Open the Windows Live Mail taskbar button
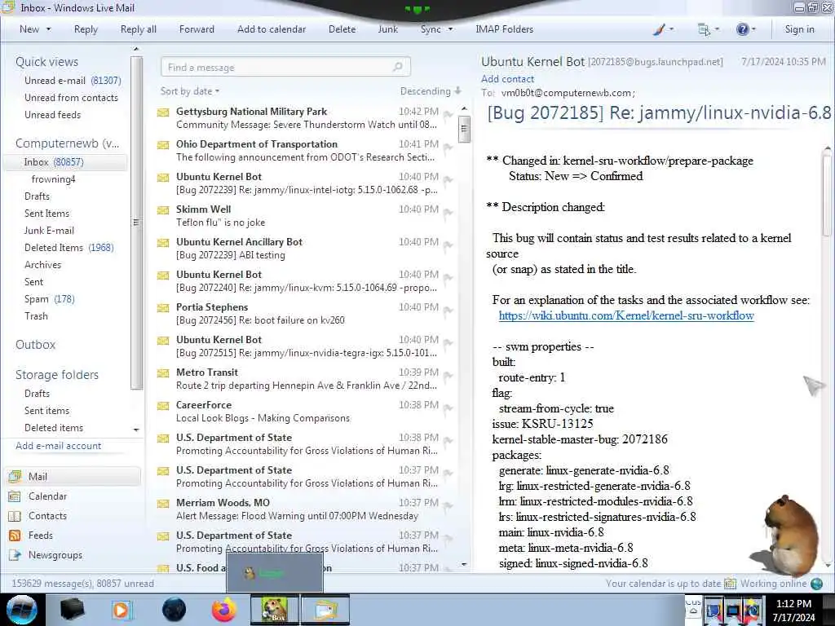The height and width of the screenshot is (626, 835). click(x=325, y=610)
